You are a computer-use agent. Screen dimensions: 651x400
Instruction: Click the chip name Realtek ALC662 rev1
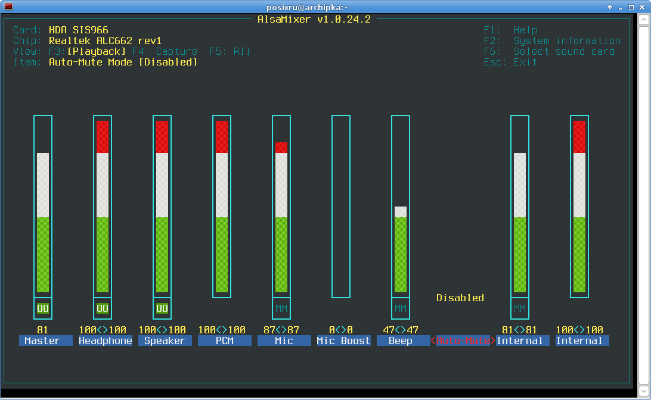[105, 40]
